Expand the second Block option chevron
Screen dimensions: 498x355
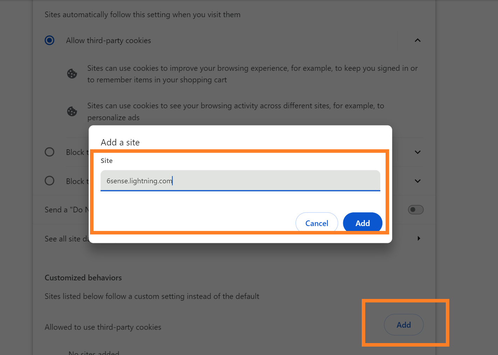[x=417, y=181]
